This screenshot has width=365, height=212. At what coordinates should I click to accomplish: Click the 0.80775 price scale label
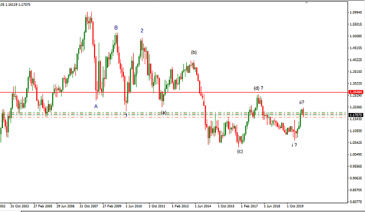click(356, 202)
